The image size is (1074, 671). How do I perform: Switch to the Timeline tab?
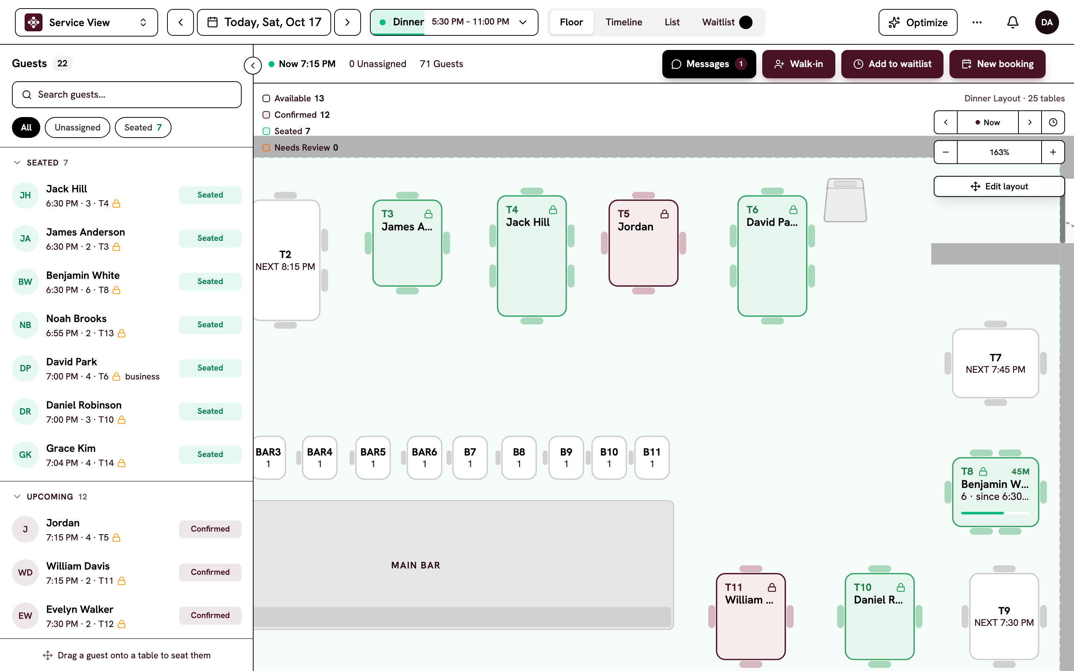[x=624, y=22]
